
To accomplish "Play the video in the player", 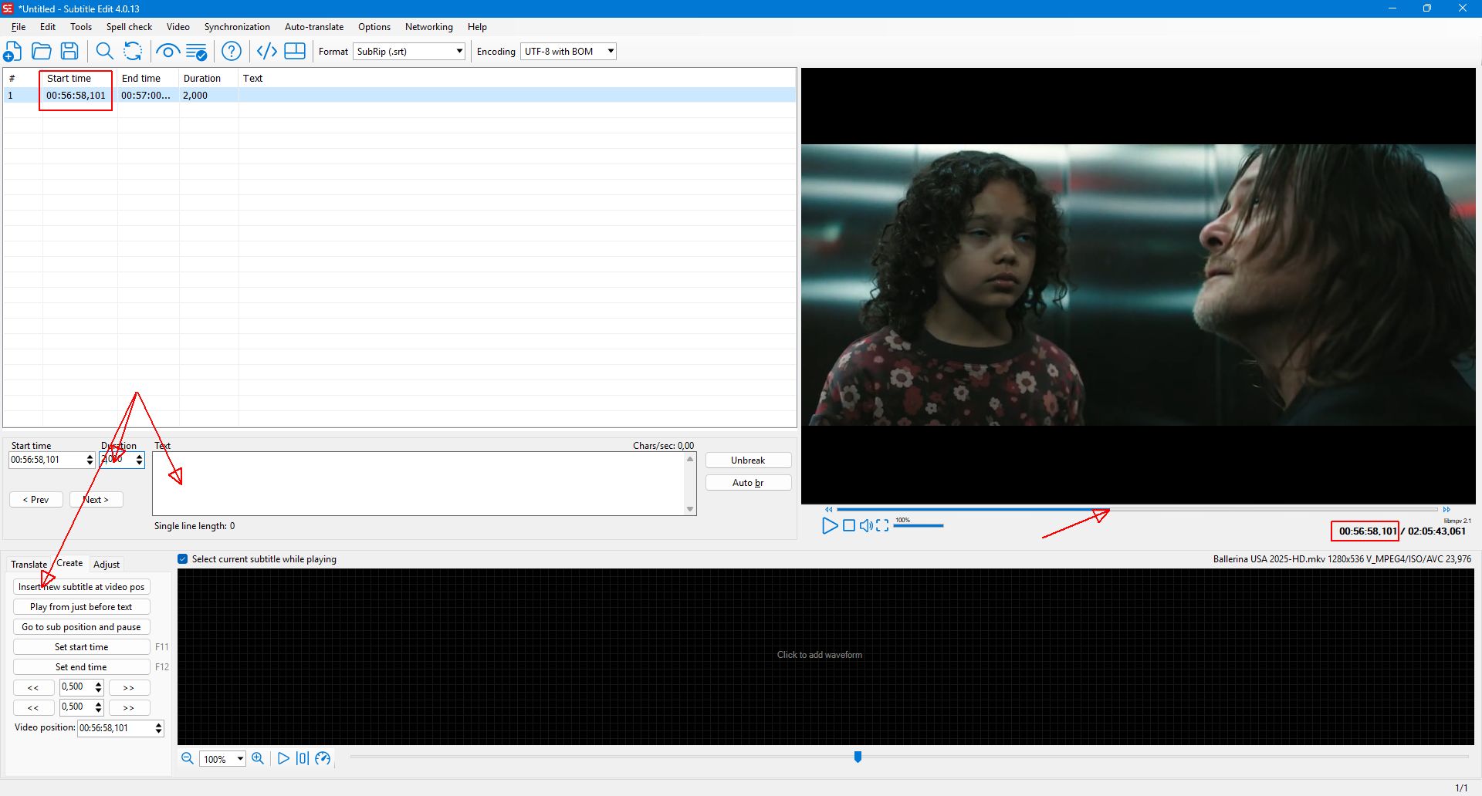I will tap(830, 525).
